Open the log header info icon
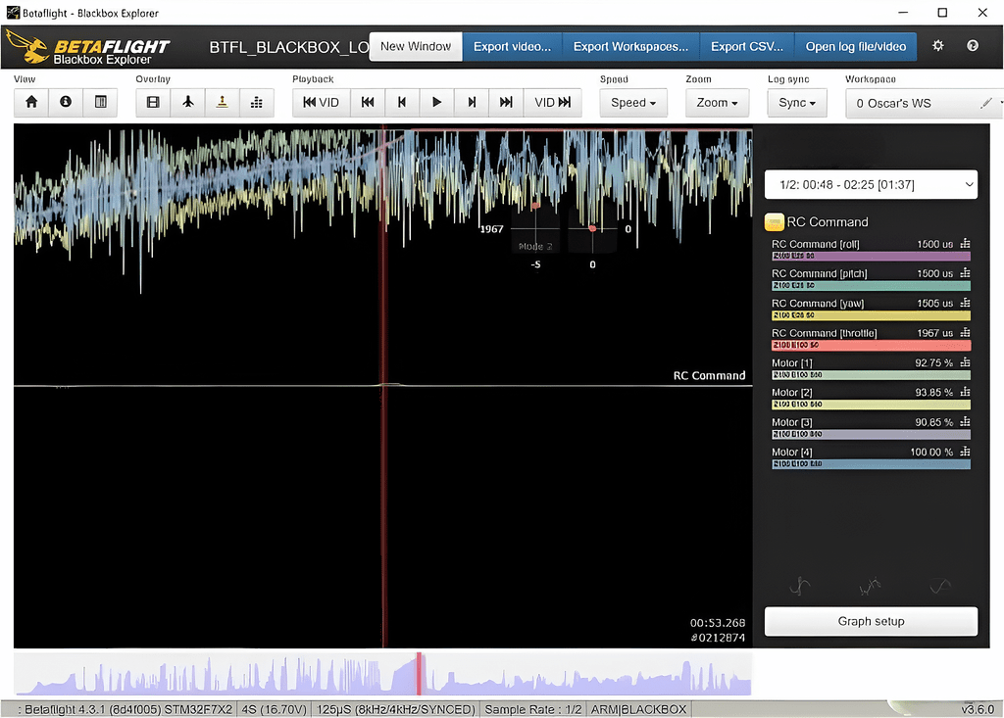The width and height of the screenshot is (1004, 718). (66, 103)
